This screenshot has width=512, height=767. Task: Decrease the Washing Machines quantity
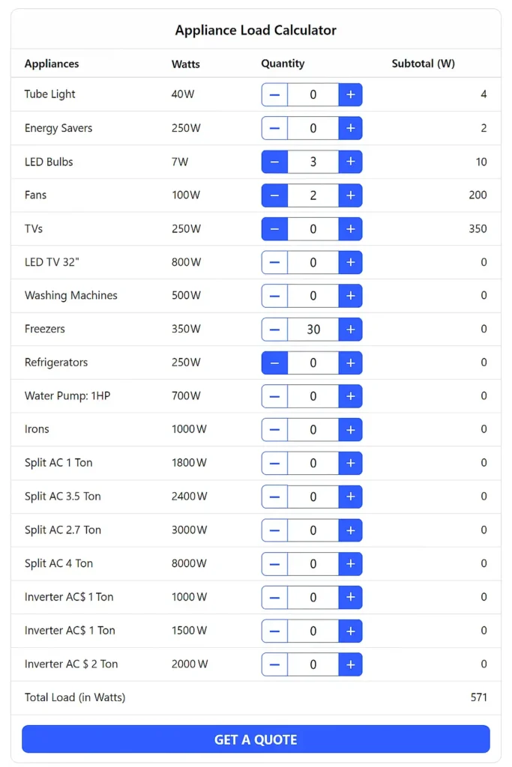tap(274, 296)
